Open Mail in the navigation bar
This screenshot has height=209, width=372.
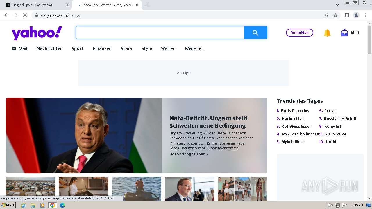click(19, 48)
